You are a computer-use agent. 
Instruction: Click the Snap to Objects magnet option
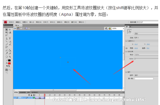[x=7, y=70]
